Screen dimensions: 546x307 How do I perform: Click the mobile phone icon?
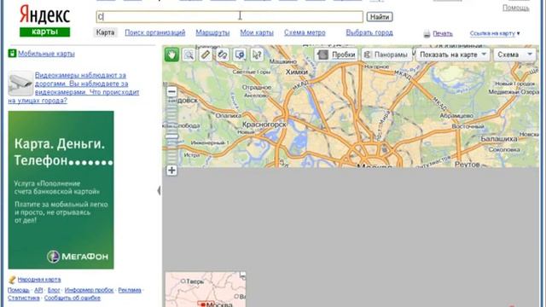pos(12,53)
